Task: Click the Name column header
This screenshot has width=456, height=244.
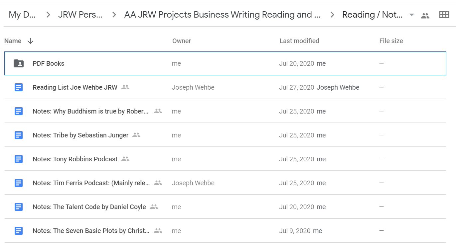Action: click(x=13, y=41)
